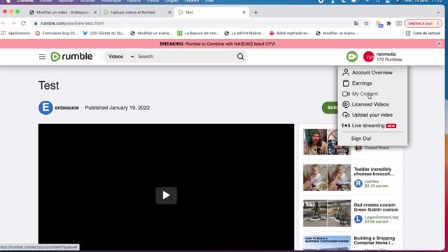Image resolution: width=448 pixels, height=252 pixels.
Task: Focus the Rumble Search field
Action: tap(185, 57)
